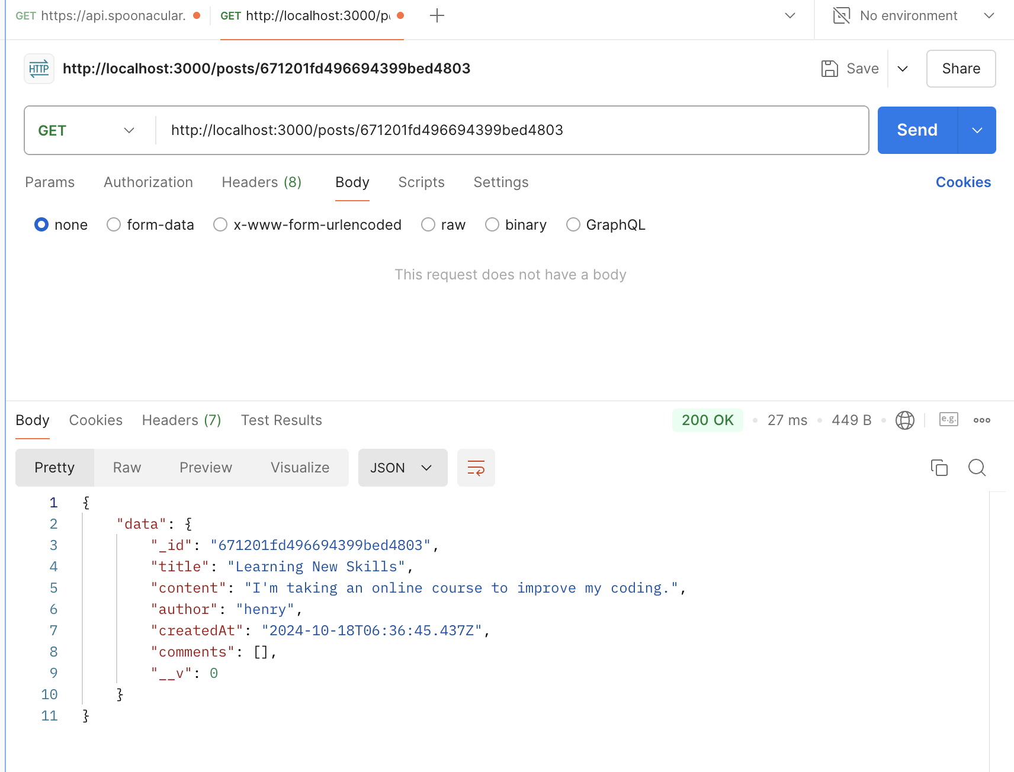Open the response more-options ellipsis
This screenshot has height=772, width=1014.
coord(982,420)
